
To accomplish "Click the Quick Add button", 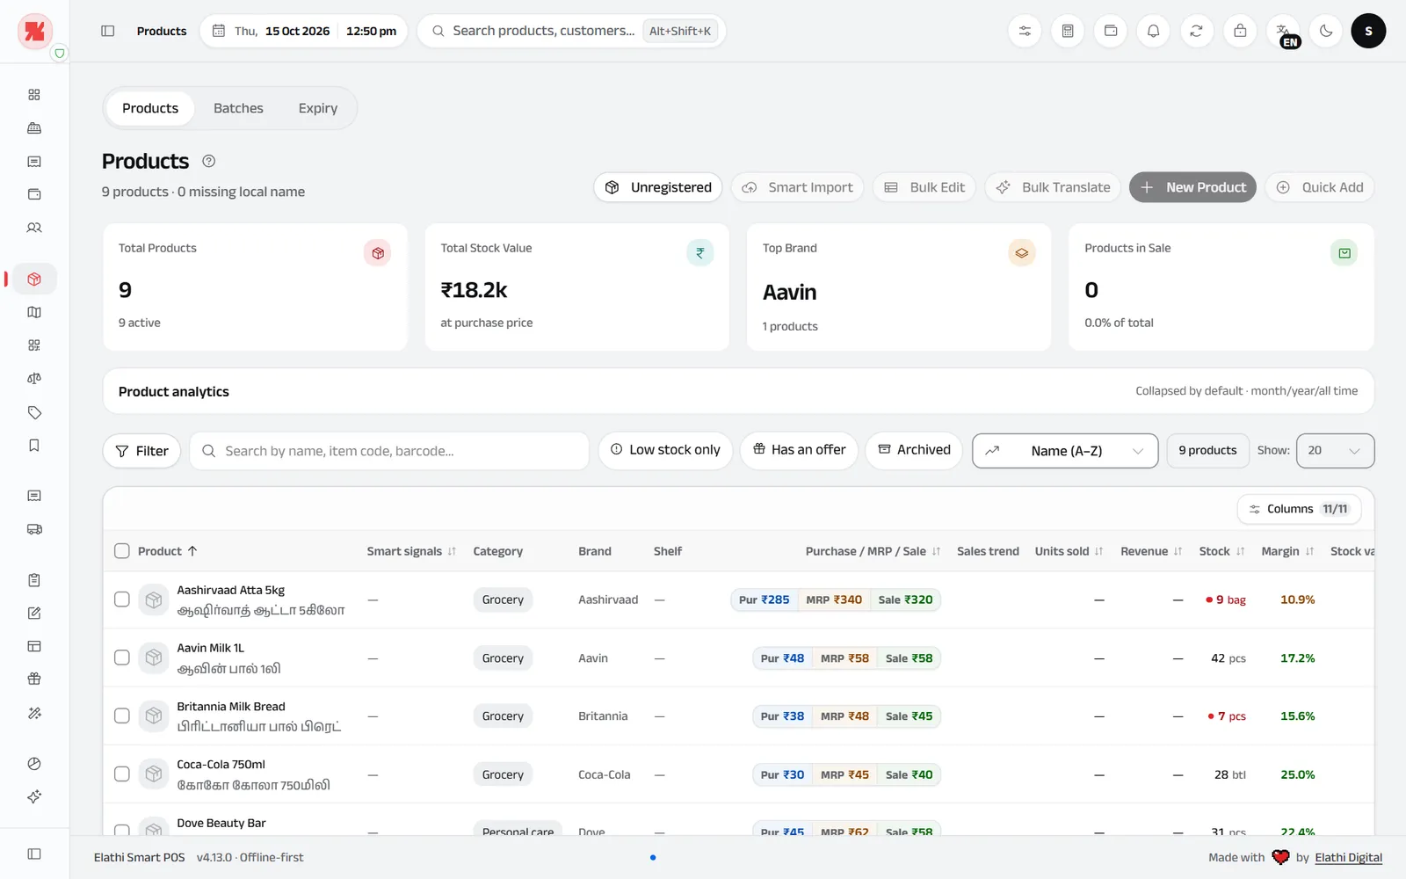I will [1319, 187].
